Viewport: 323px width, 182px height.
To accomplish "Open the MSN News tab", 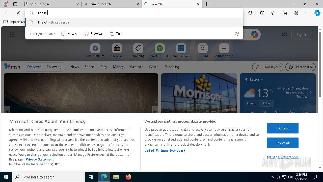I will 74,67.
